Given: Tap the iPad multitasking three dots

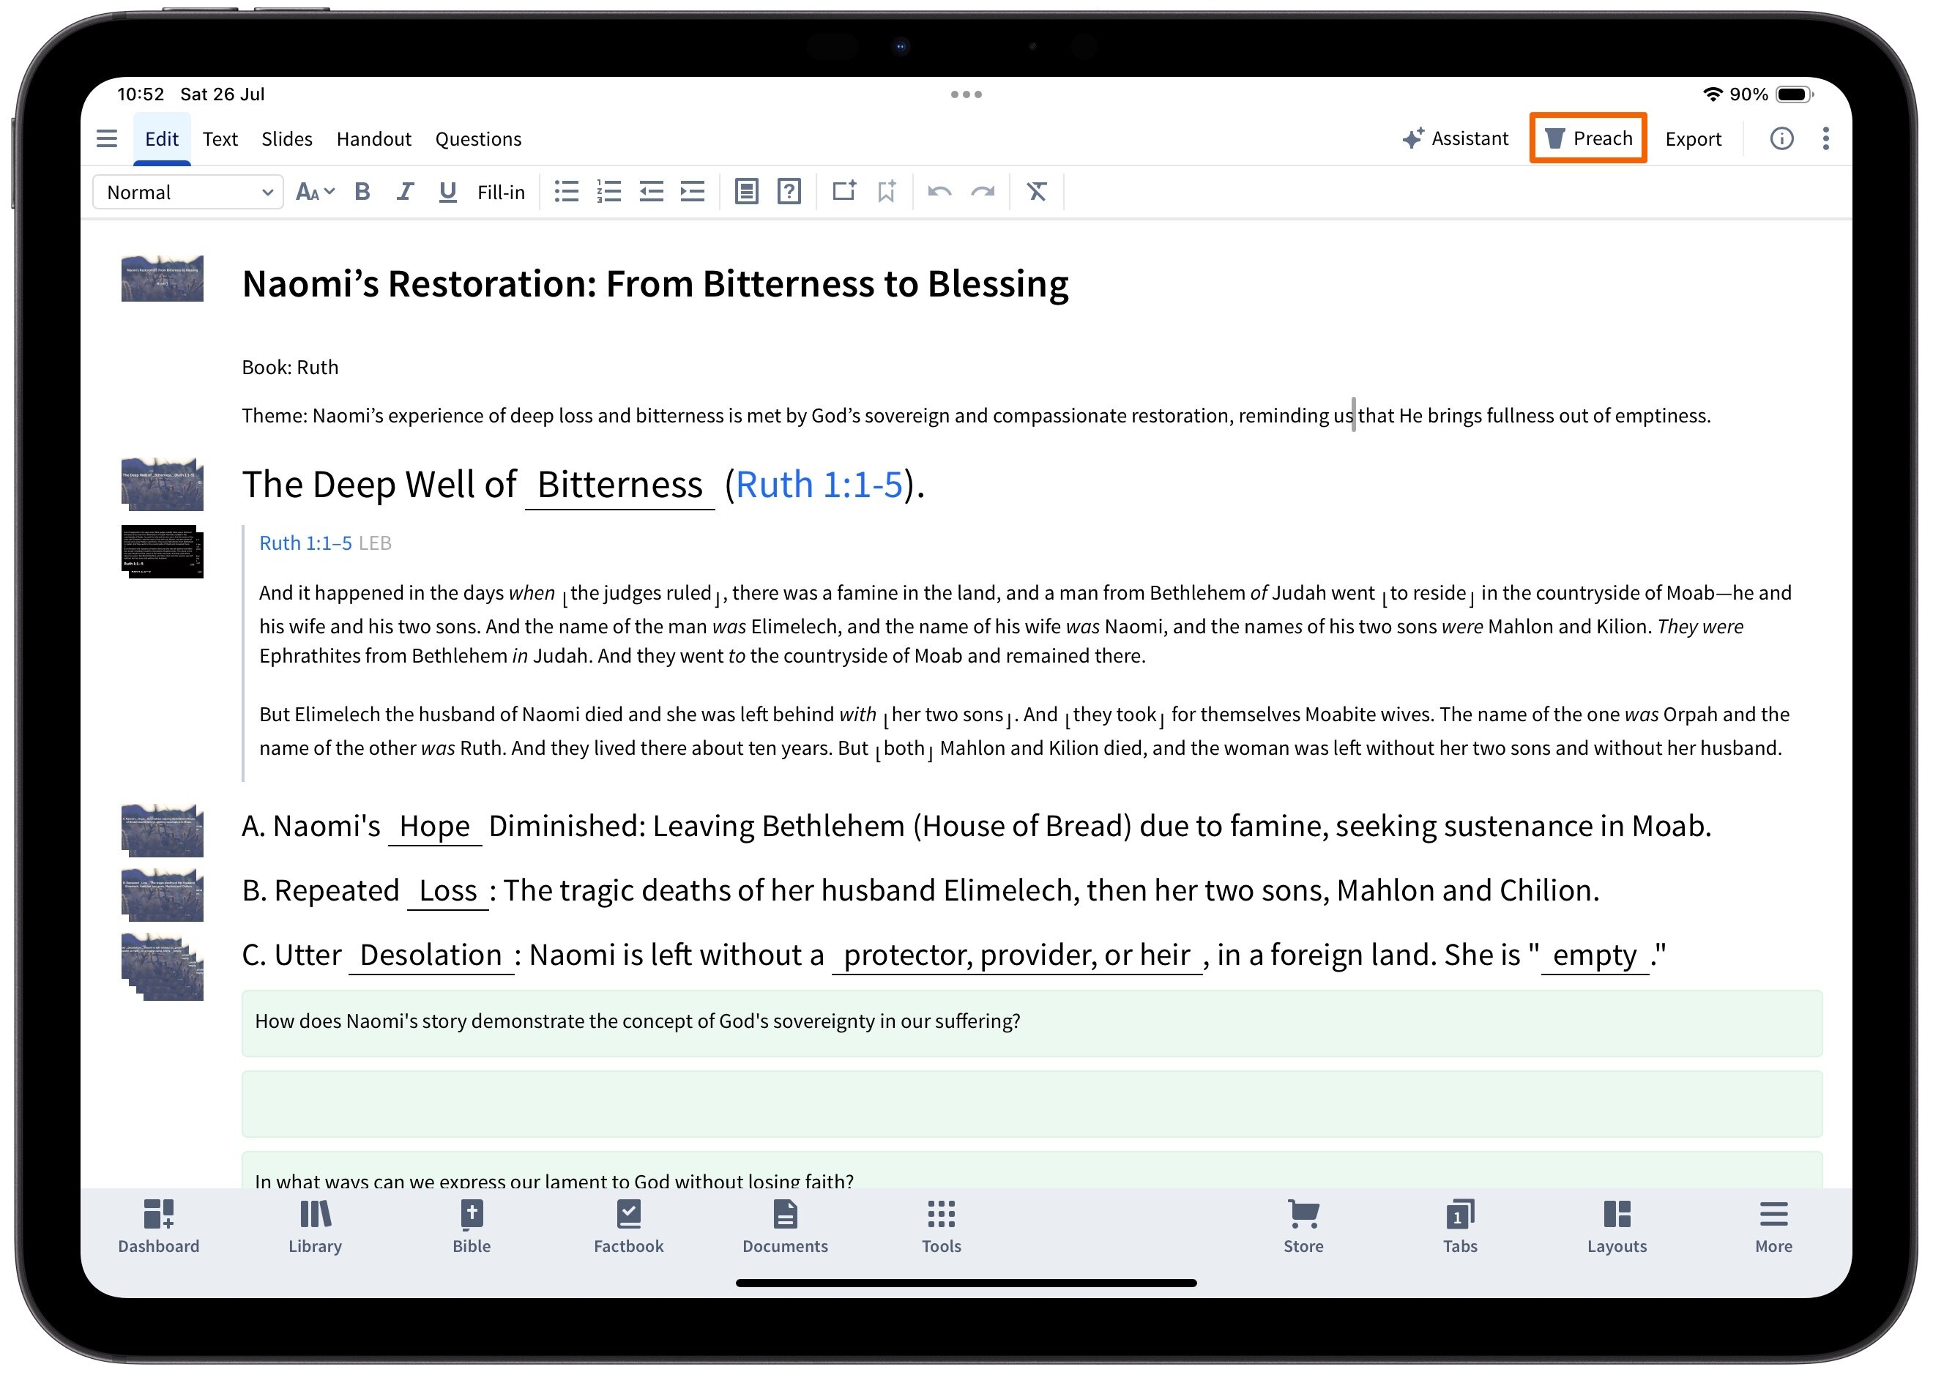Looking at the screenshot, I should click(966, 94).
